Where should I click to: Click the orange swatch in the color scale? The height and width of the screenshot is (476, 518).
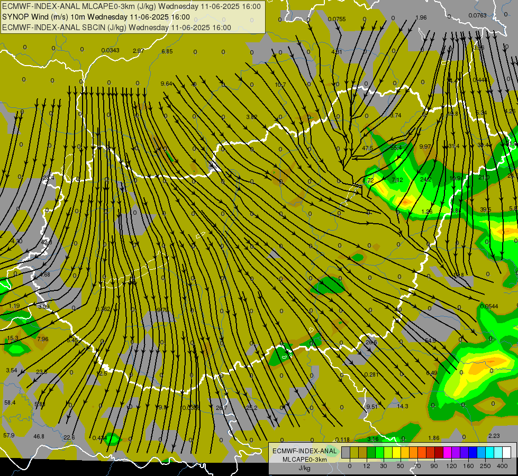(414, 452)
